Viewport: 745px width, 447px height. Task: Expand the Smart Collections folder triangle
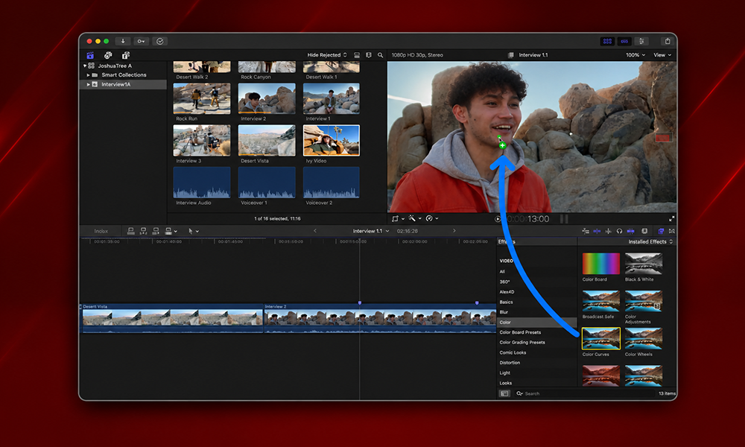tap(89, 75)
